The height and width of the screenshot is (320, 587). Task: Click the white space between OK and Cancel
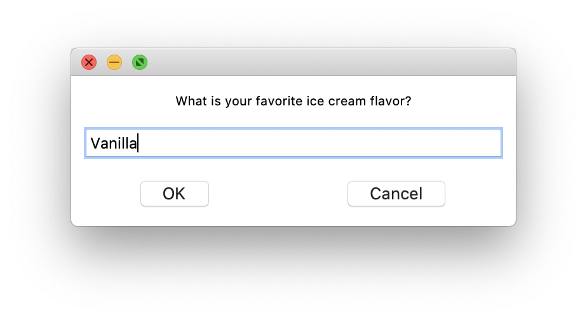click(278, 194)
